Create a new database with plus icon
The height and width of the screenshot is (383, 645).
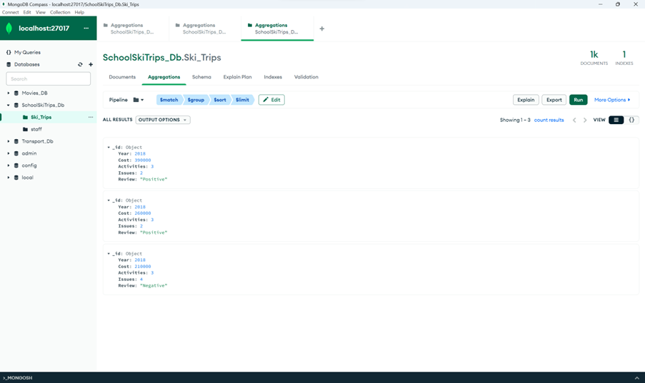pyautogui.click(x=91, y=64)
